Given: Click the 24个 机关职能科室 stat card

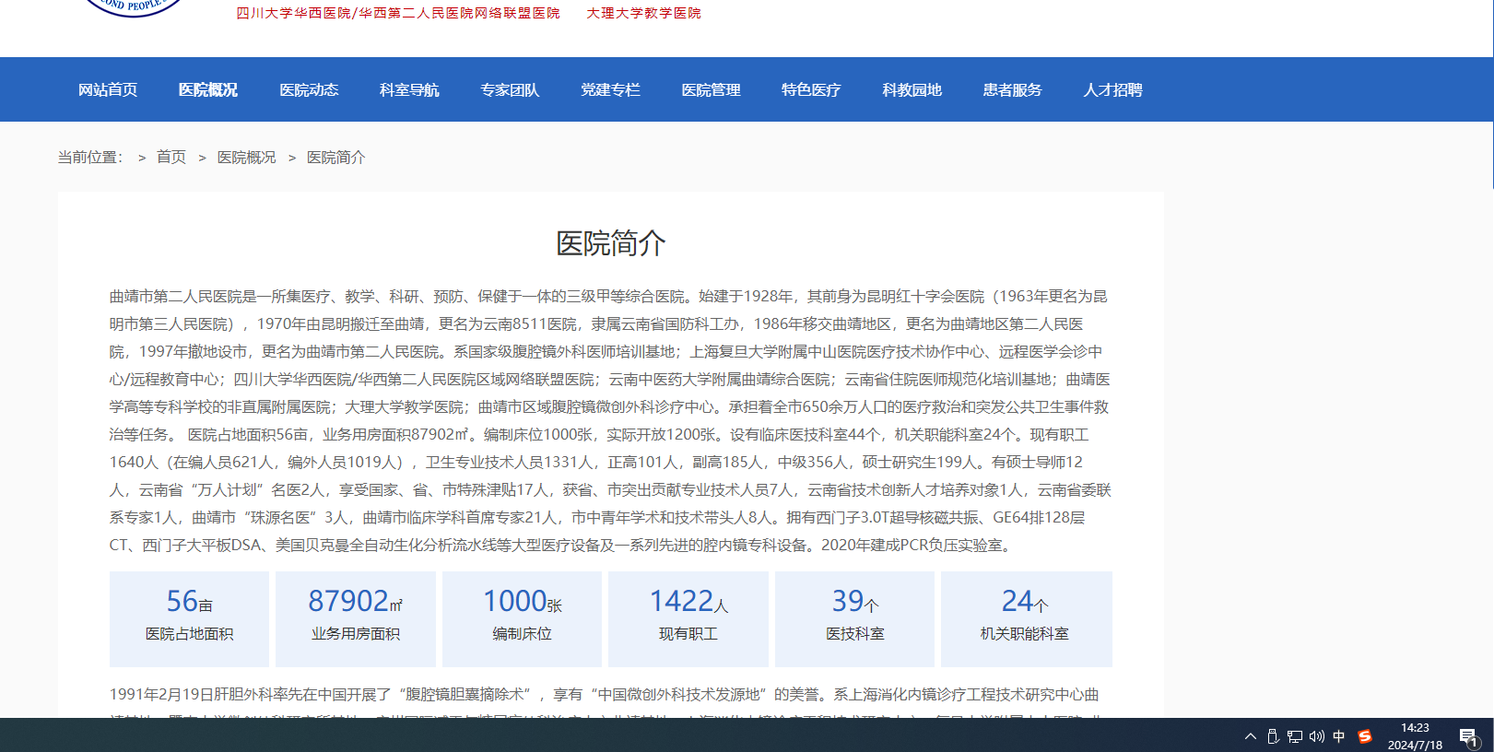Looking at the screenshot, I should pyautogui.click(x=1026, y=618).
